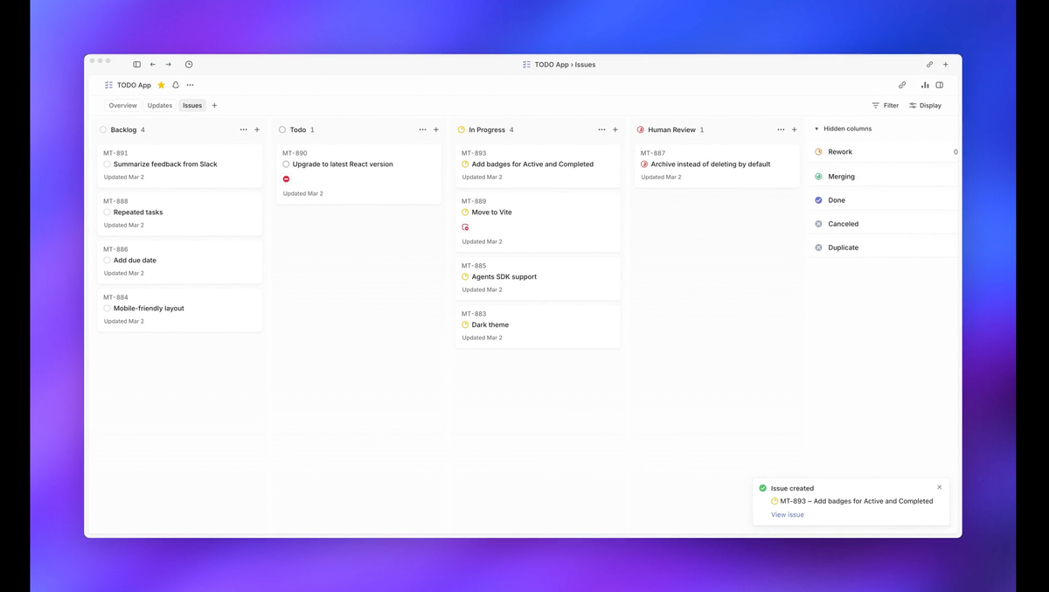This screenshot has width=1049, height=592.
Task: Add issue to In Progress column
Action: click(x=615, y=129)
